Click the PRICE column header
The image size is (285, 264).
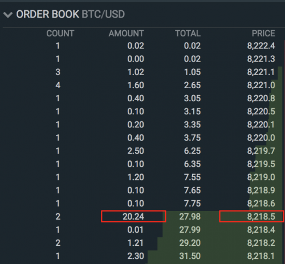pyautogui.click(x=263, y=34)
